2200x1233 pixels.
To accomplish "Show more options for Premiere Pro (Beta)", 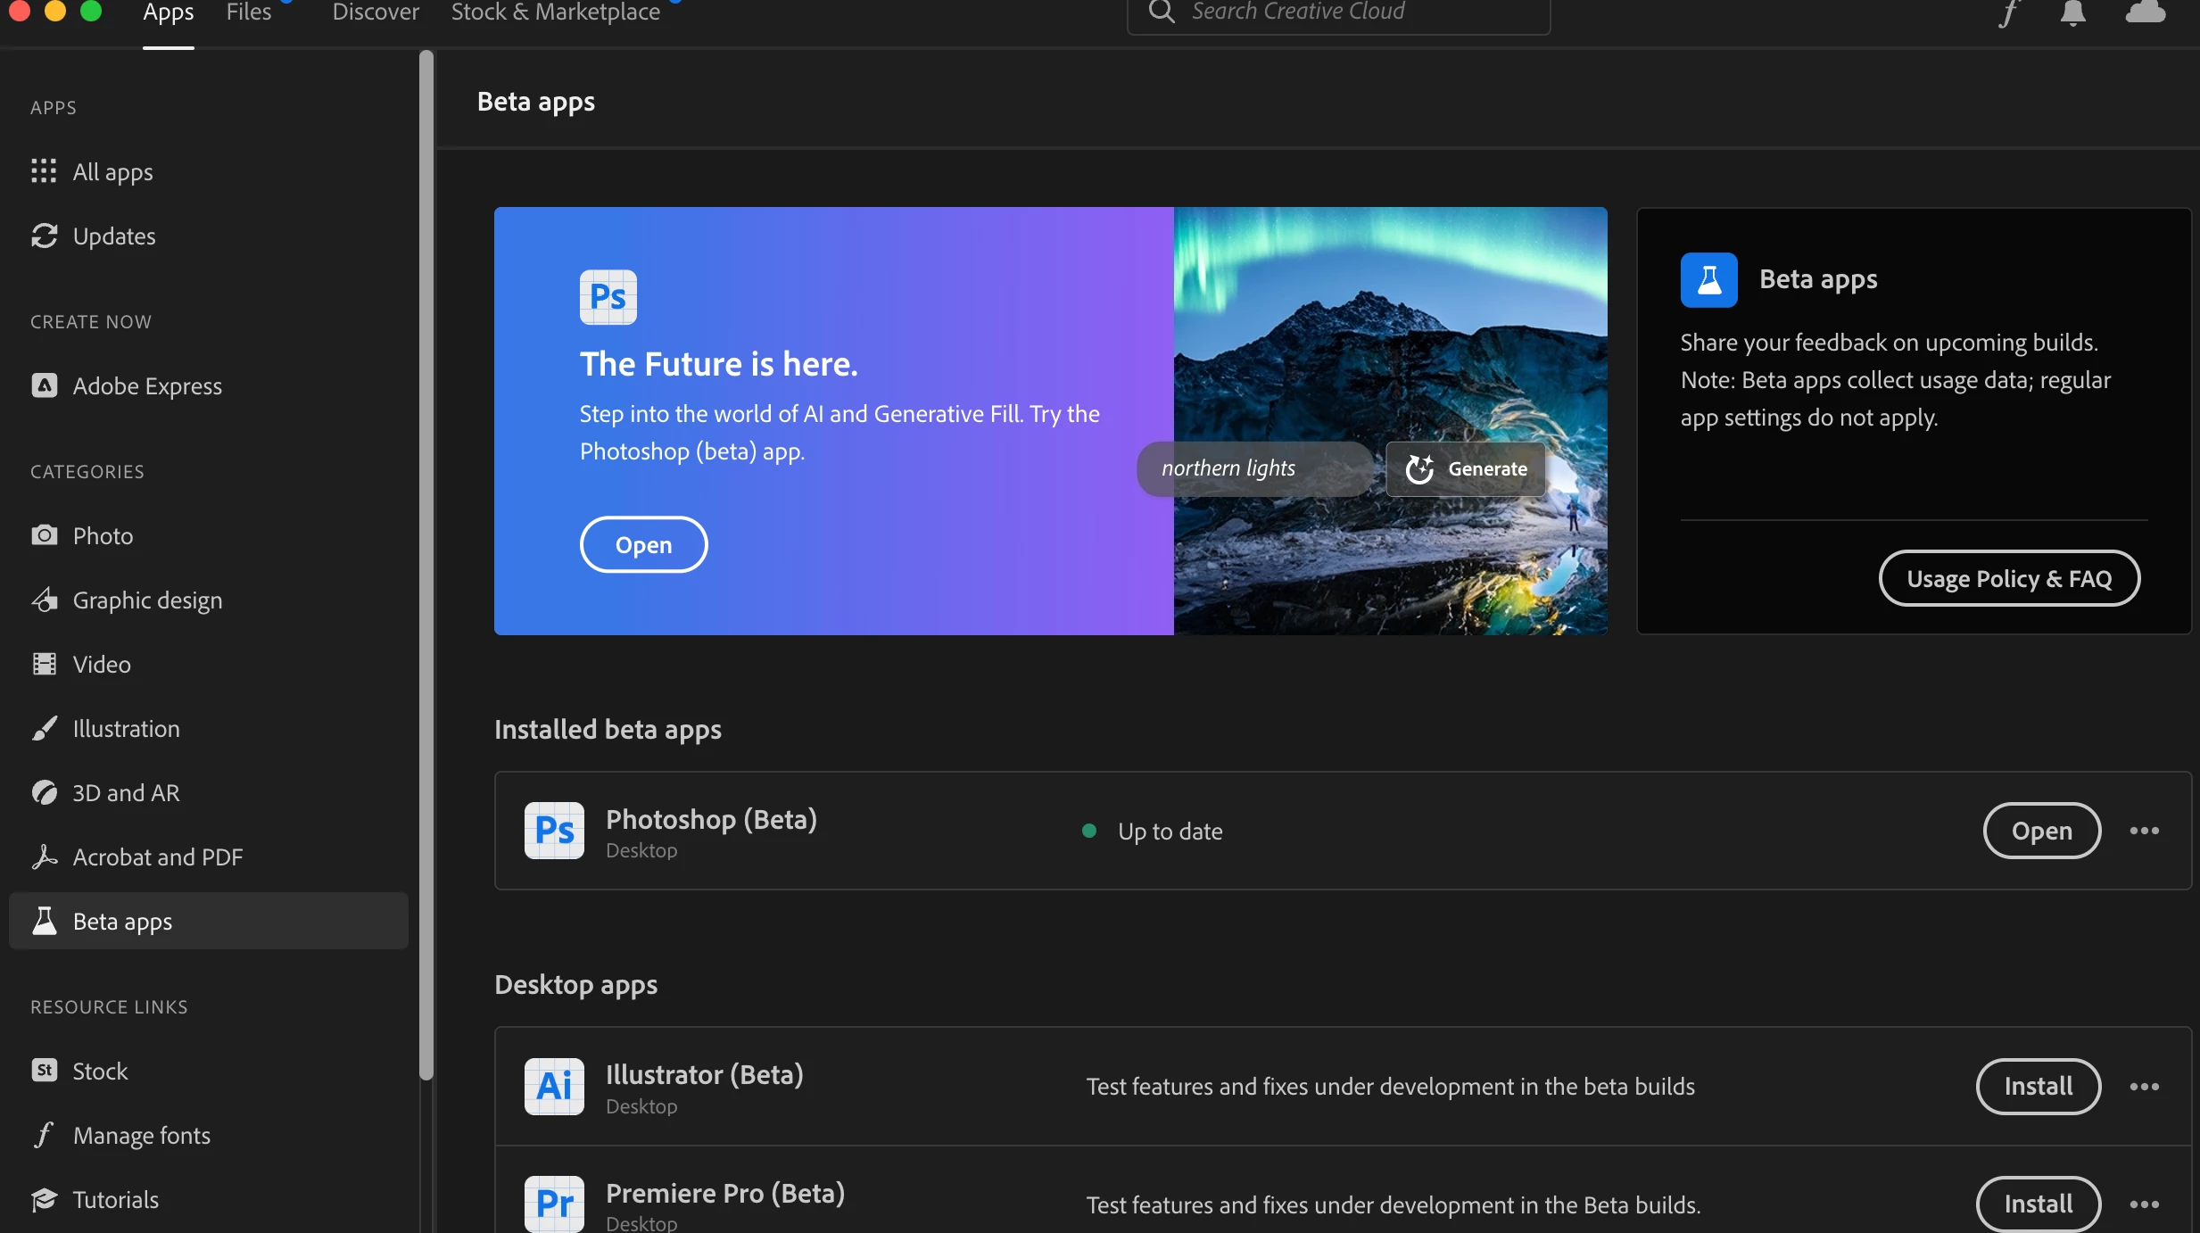I will coord(2144,1204).
